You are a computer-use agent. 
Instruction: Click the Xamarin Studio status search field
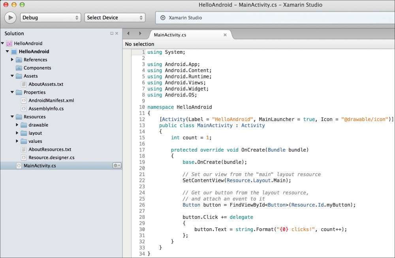coord(275,18)
